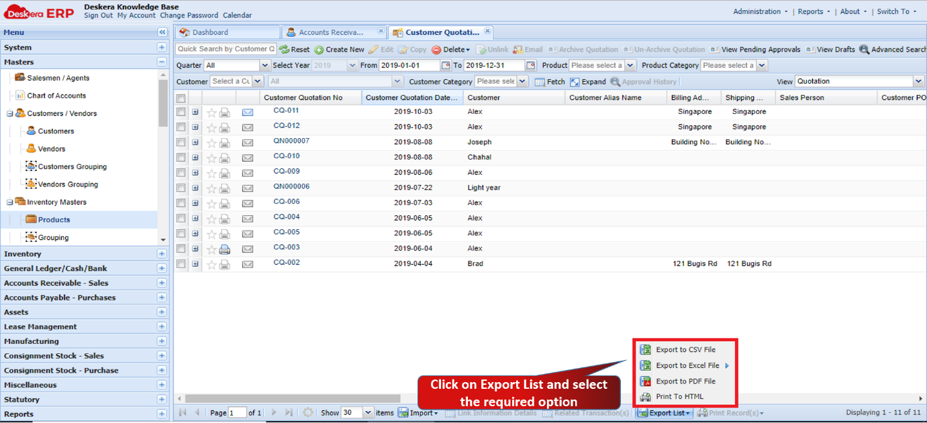This screenshot has height=423, width=927.
Task: Open Advanced Search
Action: 893,50
